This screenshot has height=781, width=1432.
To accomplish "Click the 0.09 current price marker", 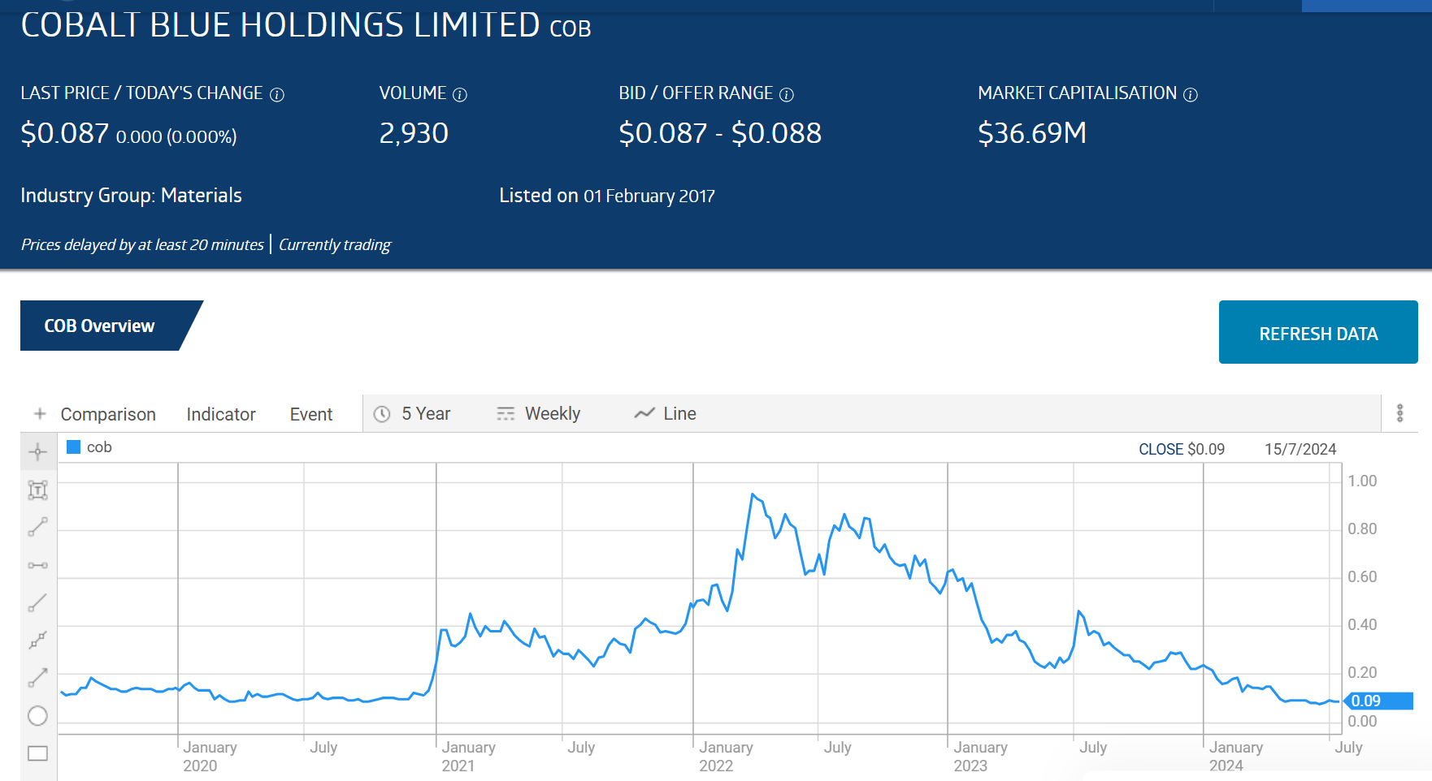I will (x=1380, y=701).
